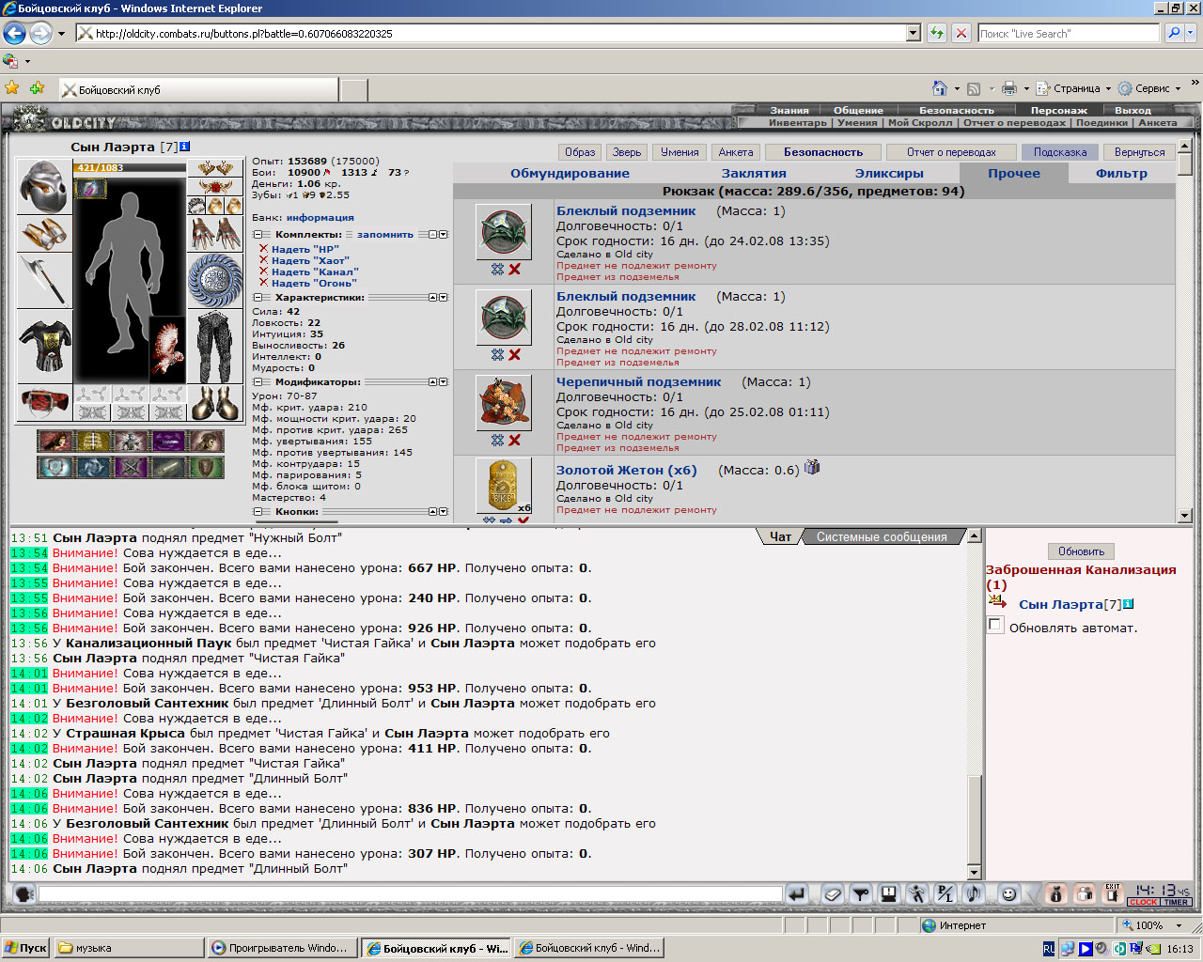The width and height of the screenshot is (1203, 962).
Task: Open the zoom level 100% dropdown
Action: 1180,925
